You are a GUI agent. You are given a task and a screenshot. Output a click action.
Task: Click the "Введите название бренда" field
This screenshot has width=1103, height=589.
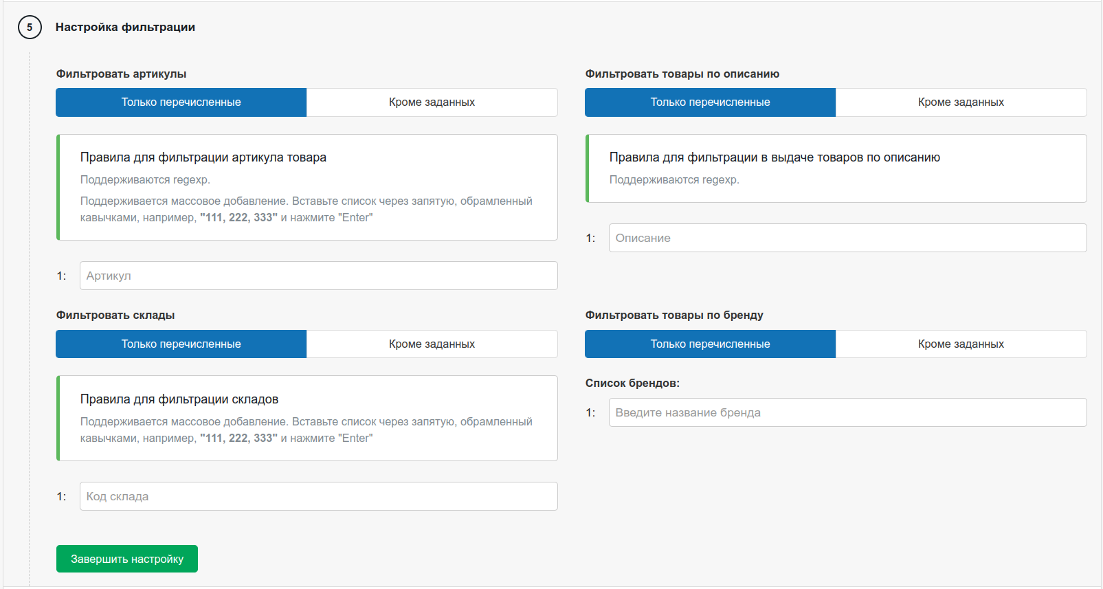(x=847, y=412)
